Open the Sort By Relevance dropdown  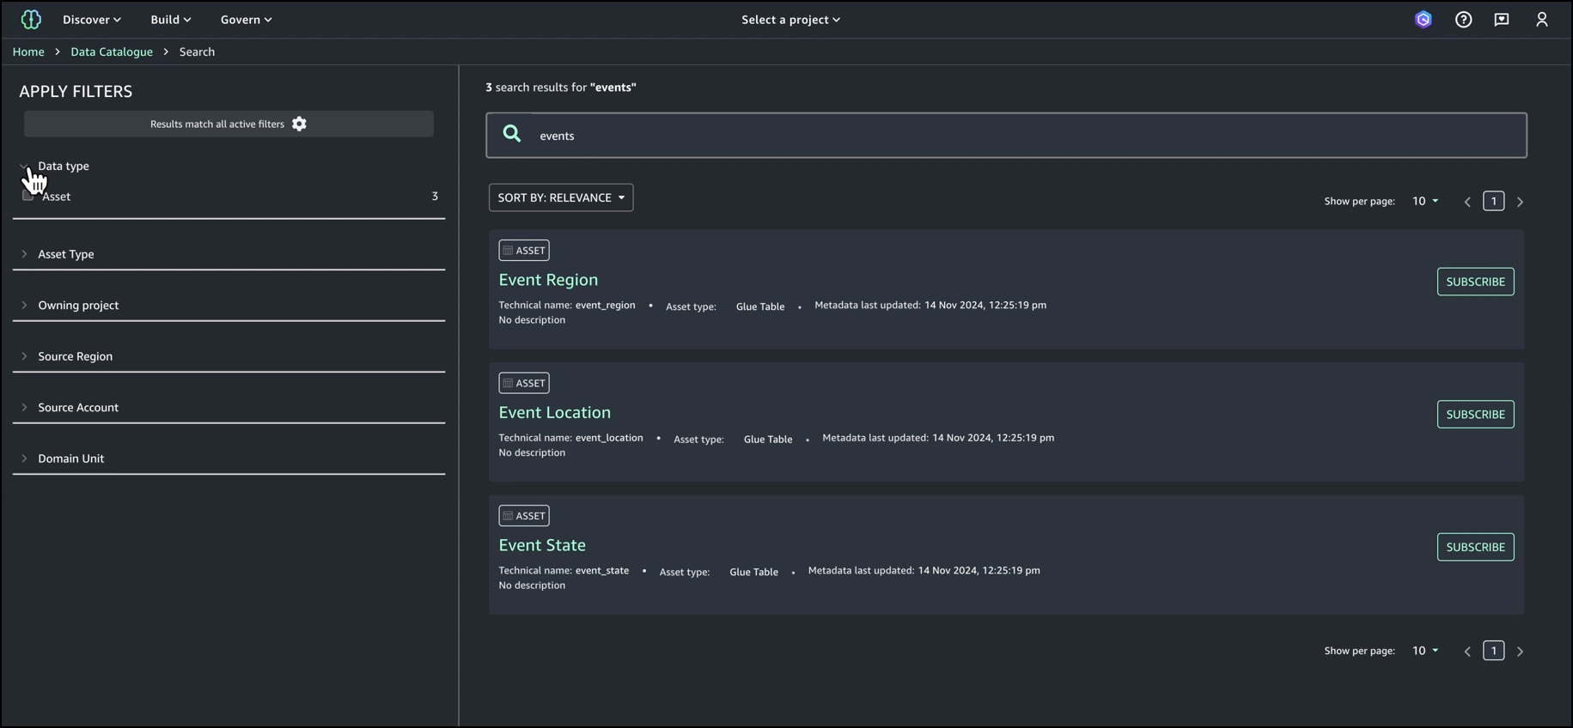pyautogui.click(x=561, y=197)
